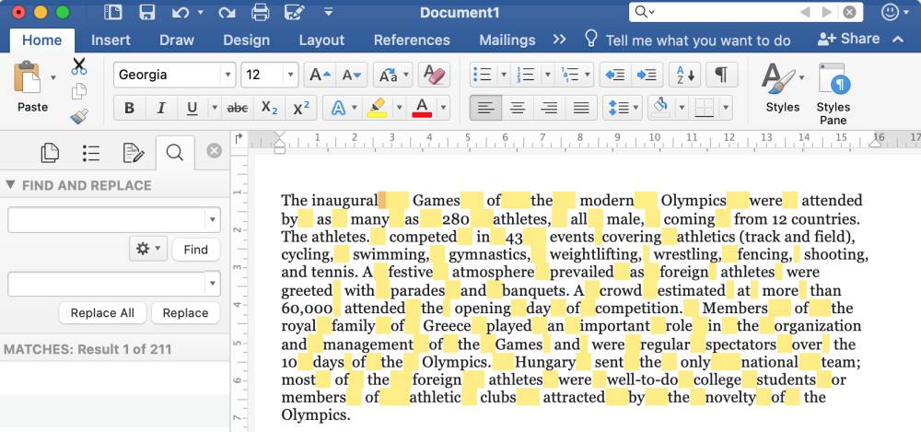
Task: Apply red font color
Action: click(422, 108)
